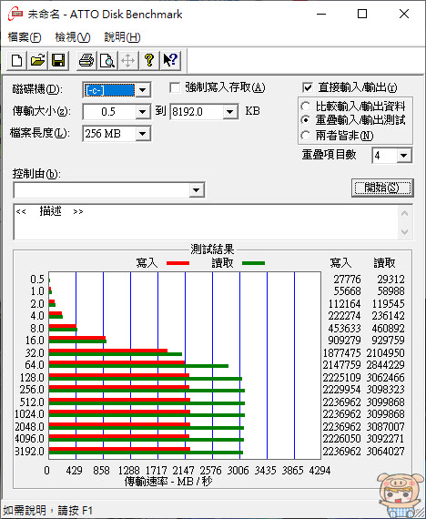Click the write value 453633

click(x=344, y=329)
